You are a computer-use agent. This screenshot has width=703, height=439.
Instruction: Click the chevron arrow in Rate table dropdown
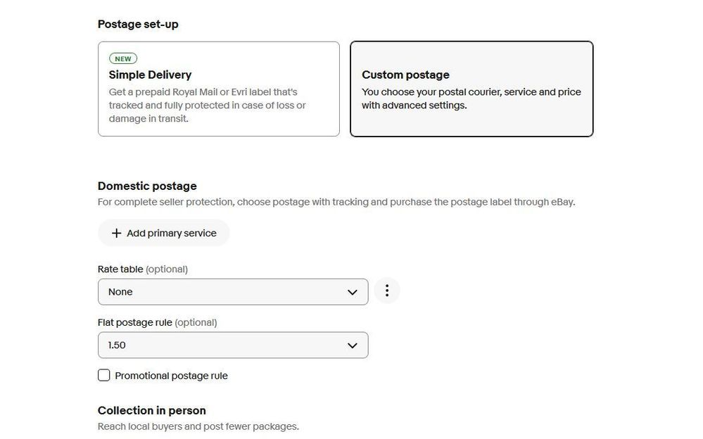(353, 292)
